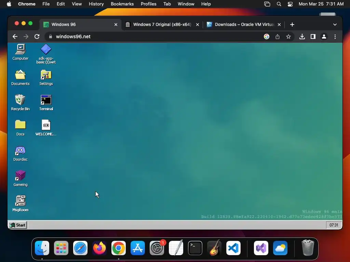Open the History menu
This screenshot has height=262, width=350.
click(96, 4)
